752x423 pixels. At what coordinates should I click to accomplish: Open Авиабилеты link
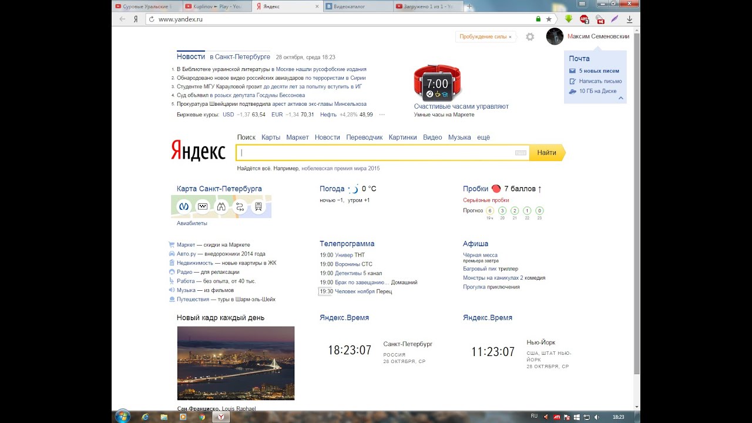tap(192, 223)
